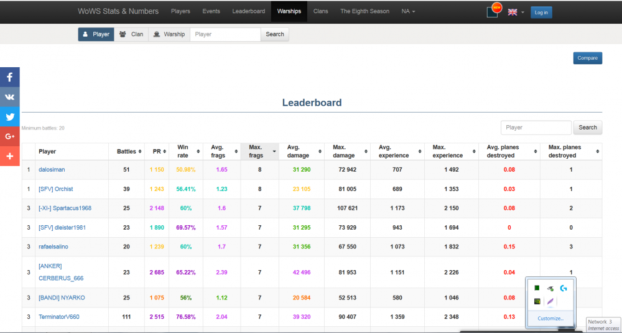
Task: Open the NA region dropdown
Action: pos(408,11)
